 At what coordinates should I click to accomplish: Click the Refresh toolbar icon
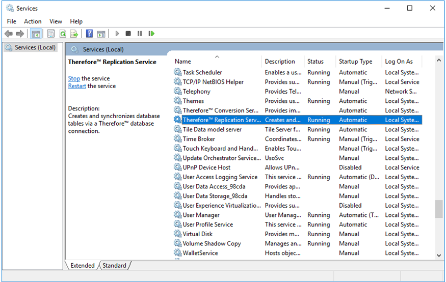pyautogui.click(x=63, y=34)
